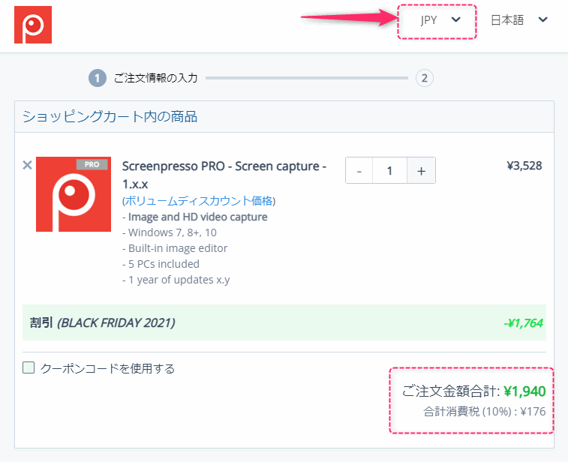Image resolution: width=568 pixels, height=462 pixels.
Task: Enable クーポンコードを使用する checkbox
Action: 29,367
